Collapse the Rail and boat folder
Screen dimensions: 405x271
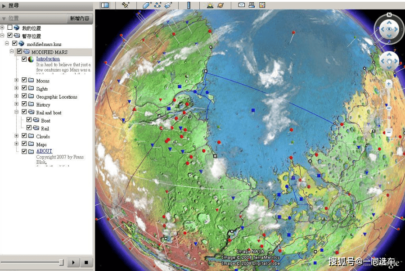click(x=17, y=112)
